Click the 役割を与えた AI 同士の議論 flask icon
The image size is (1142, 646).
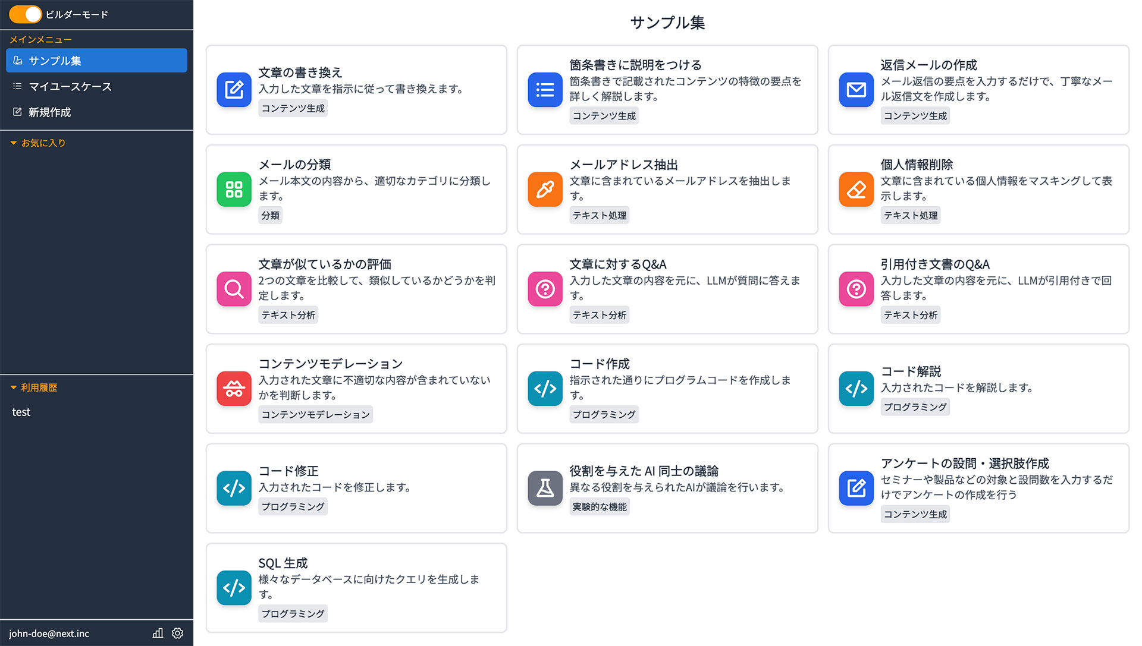click(545, 488)
